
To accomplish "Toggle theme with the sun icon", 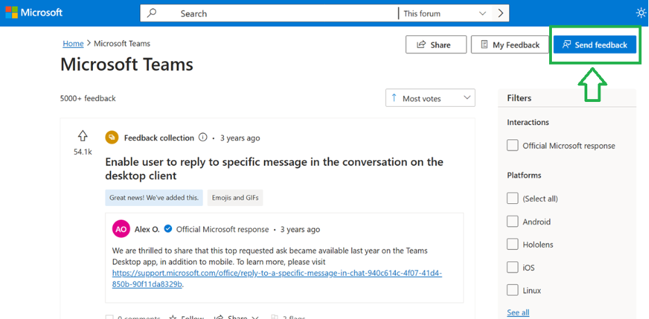I will click(641, 13).
